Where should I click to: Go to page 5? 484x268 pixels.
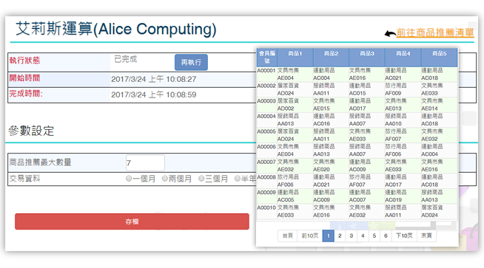click(374, 236)
